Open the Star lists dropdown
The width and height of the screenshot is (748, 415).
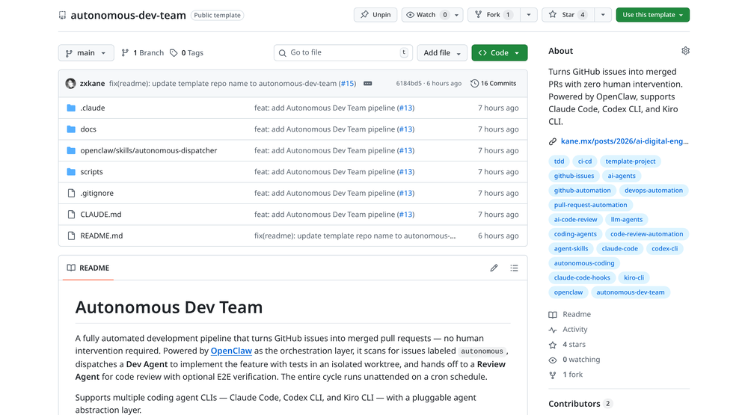(603, 15)
